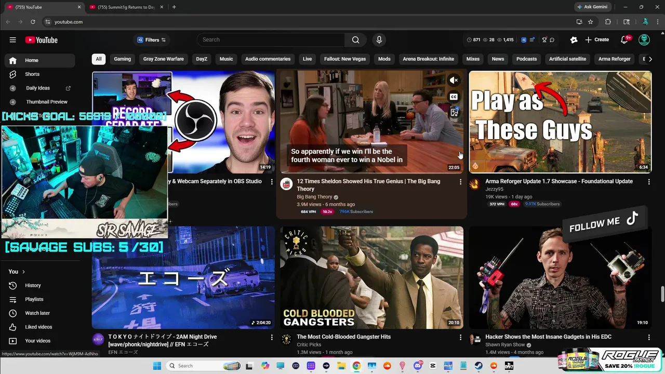The width and height of the screenshot is (665, 374).
Task: Open Daily Ideas in sidebar
Action: [40, 88]
